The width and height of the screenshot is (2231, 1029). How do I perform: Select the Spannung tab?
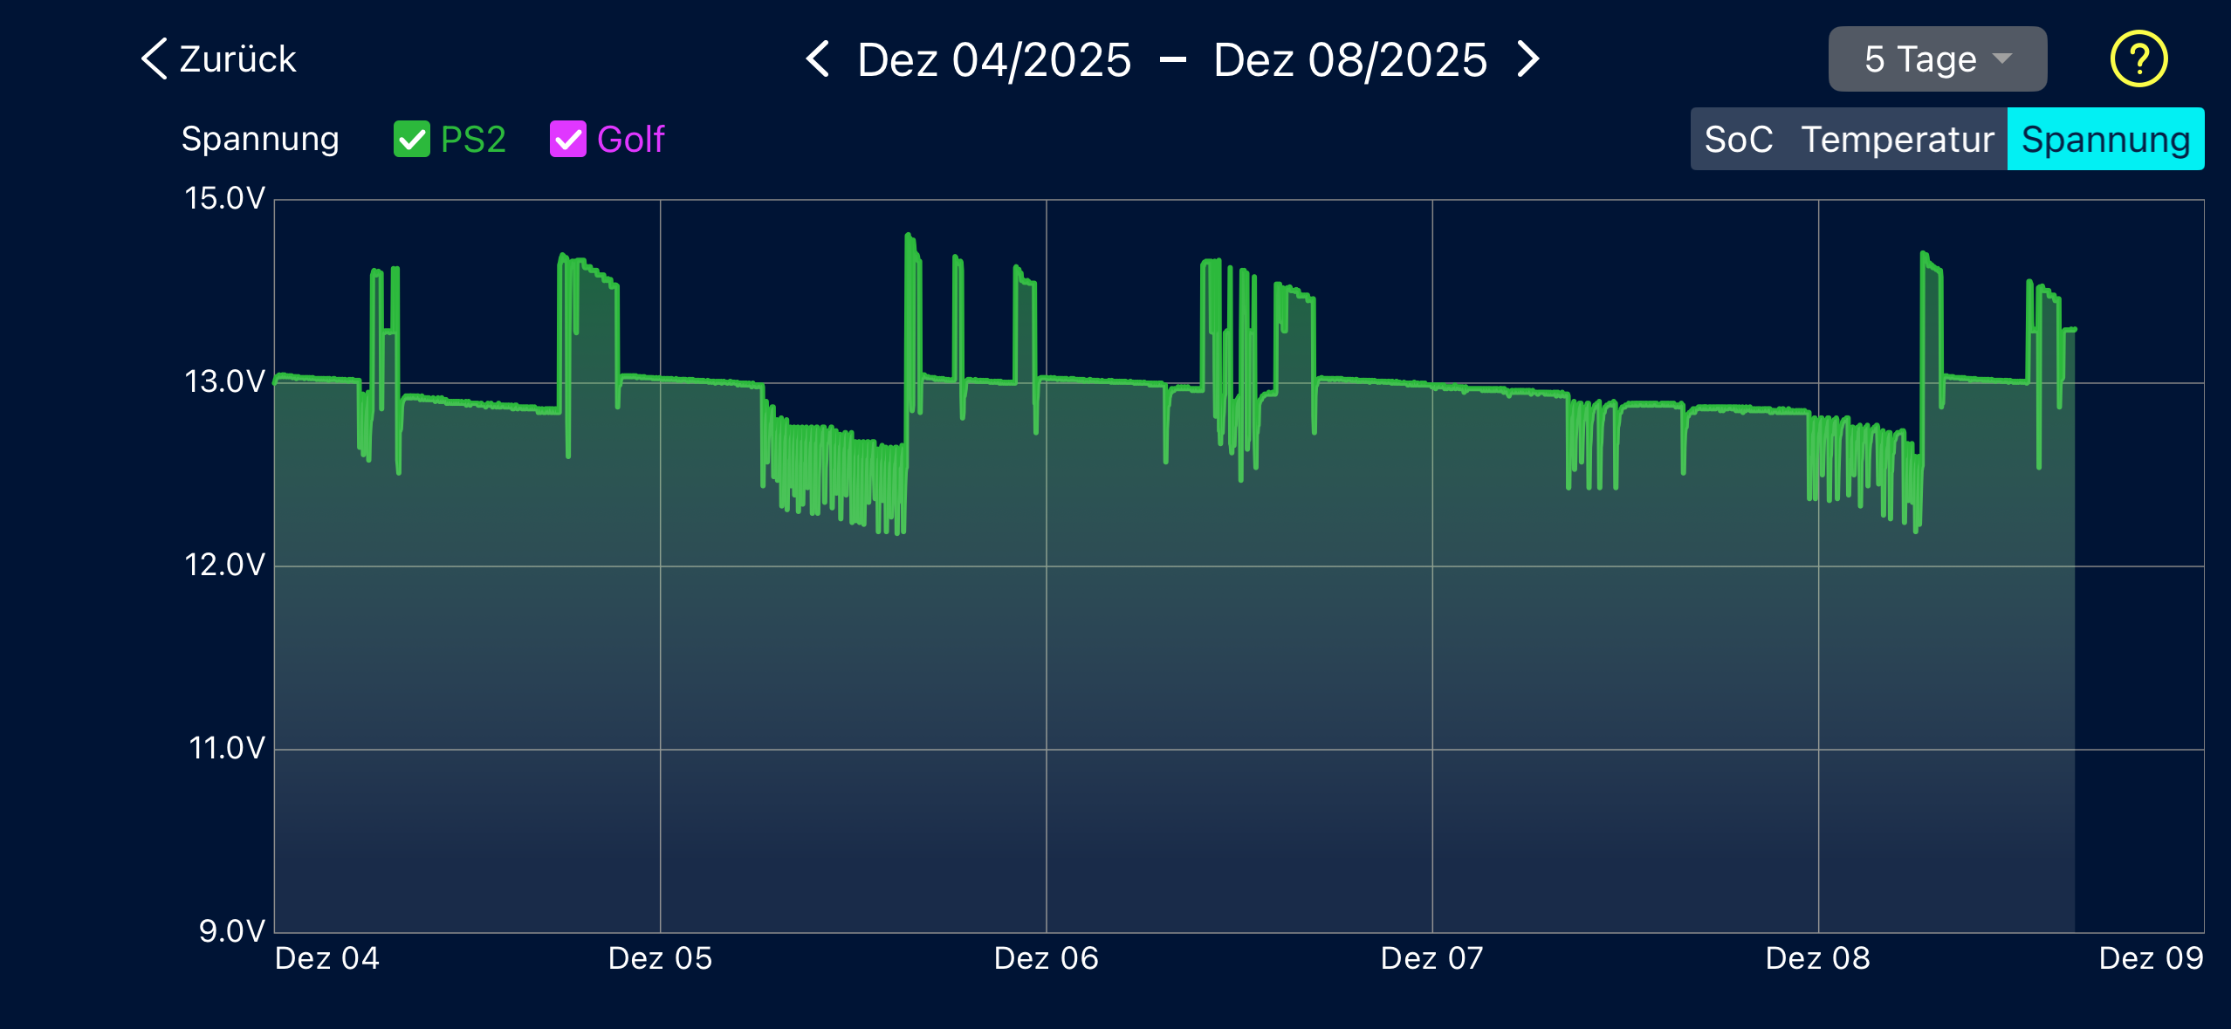point(2105,139)
